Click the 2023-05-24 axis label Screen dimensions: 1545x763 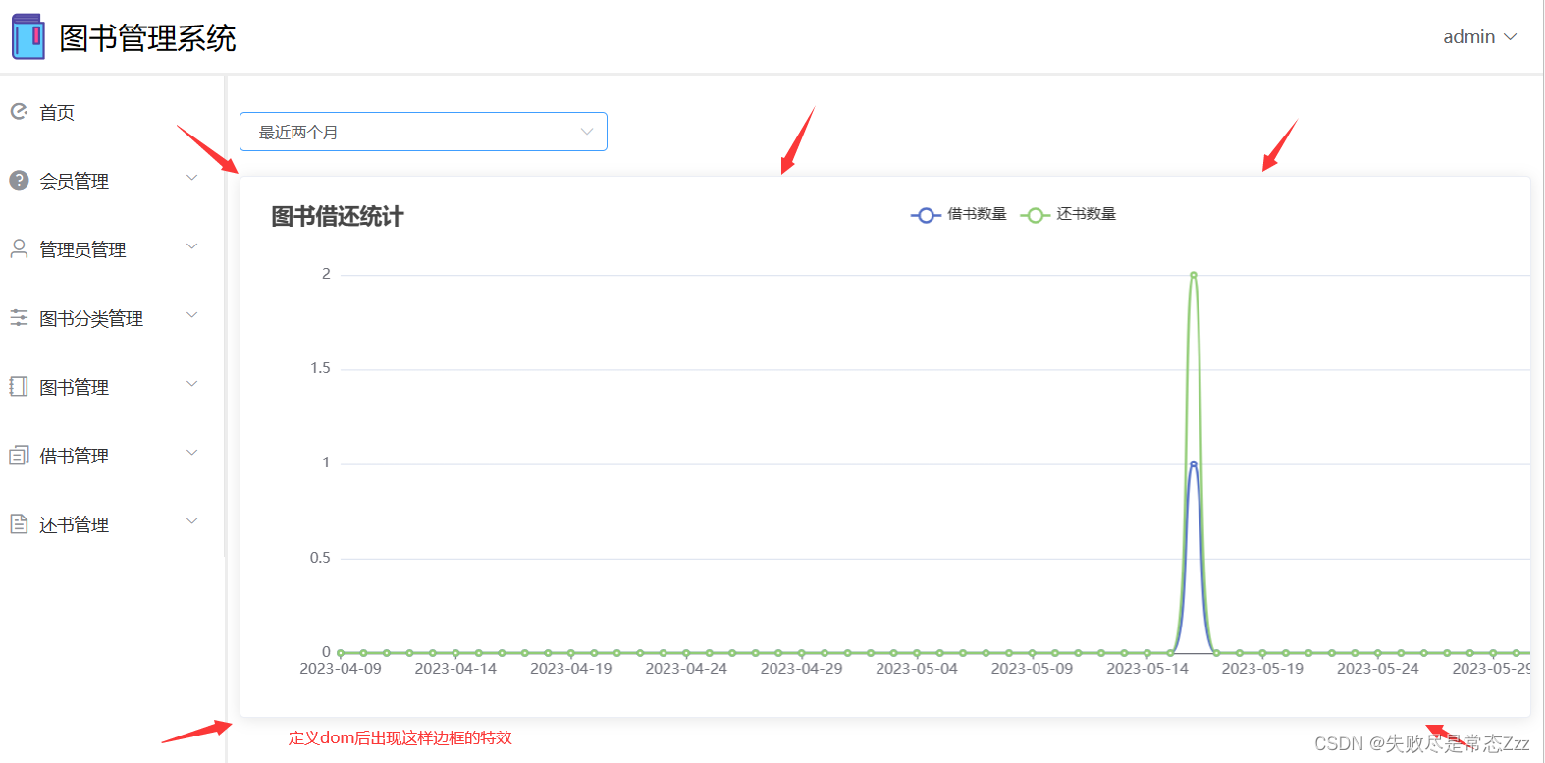pyautogui.click(x=1378, y=669)
